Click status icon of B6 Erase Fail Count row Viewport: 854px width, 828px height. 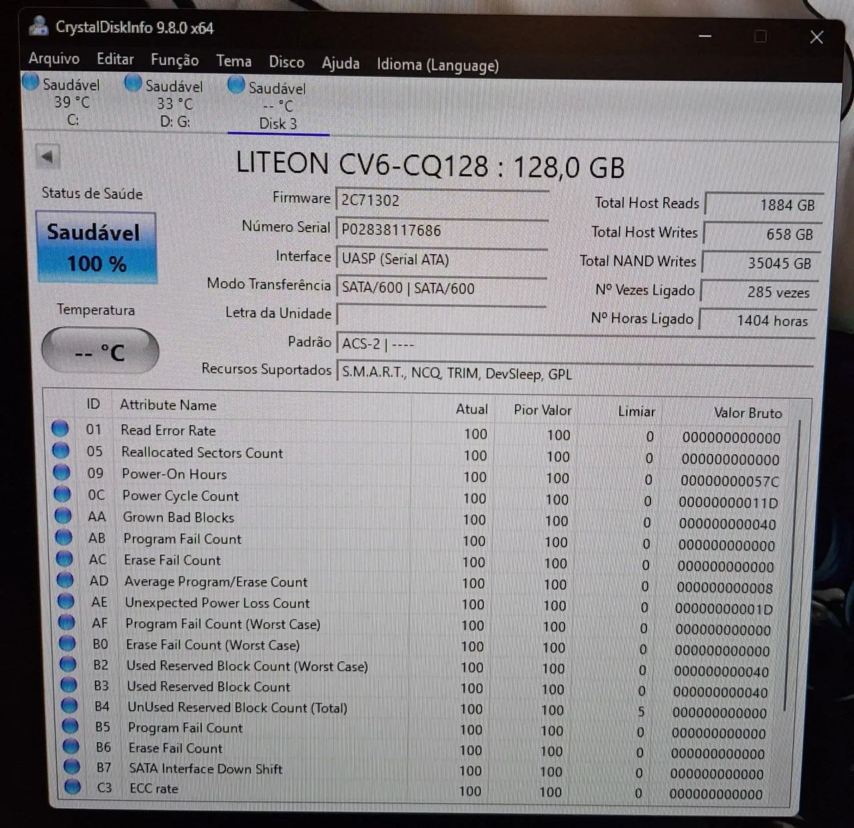click(x=70, y=747)
